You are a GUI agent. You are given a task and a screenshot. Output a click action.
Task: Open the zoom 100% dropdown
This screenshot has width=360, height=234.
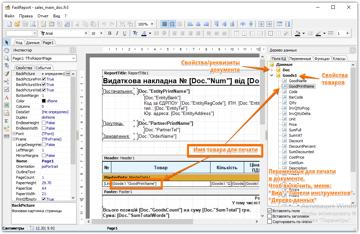pos(152,24)
